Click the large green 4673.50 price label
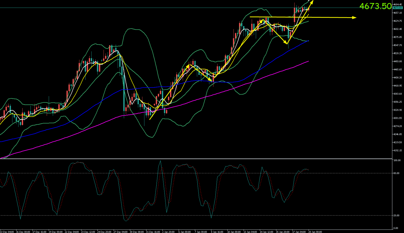 [376, 6]
